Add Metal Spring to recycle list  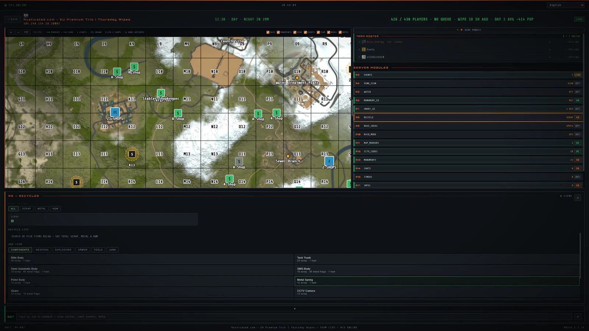437,281
